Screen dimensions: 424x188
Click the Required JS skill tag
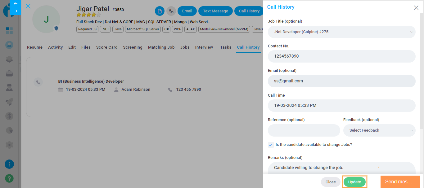coord(87,29)
